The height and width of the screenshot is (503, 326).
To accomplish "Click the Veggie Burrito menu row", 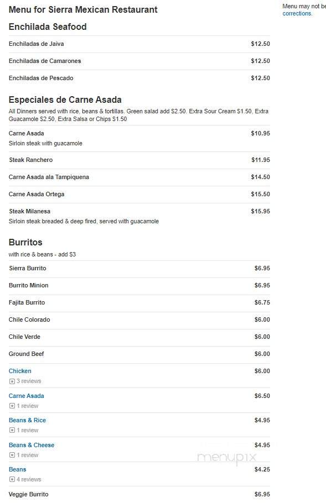I will [x=139, y=495].
